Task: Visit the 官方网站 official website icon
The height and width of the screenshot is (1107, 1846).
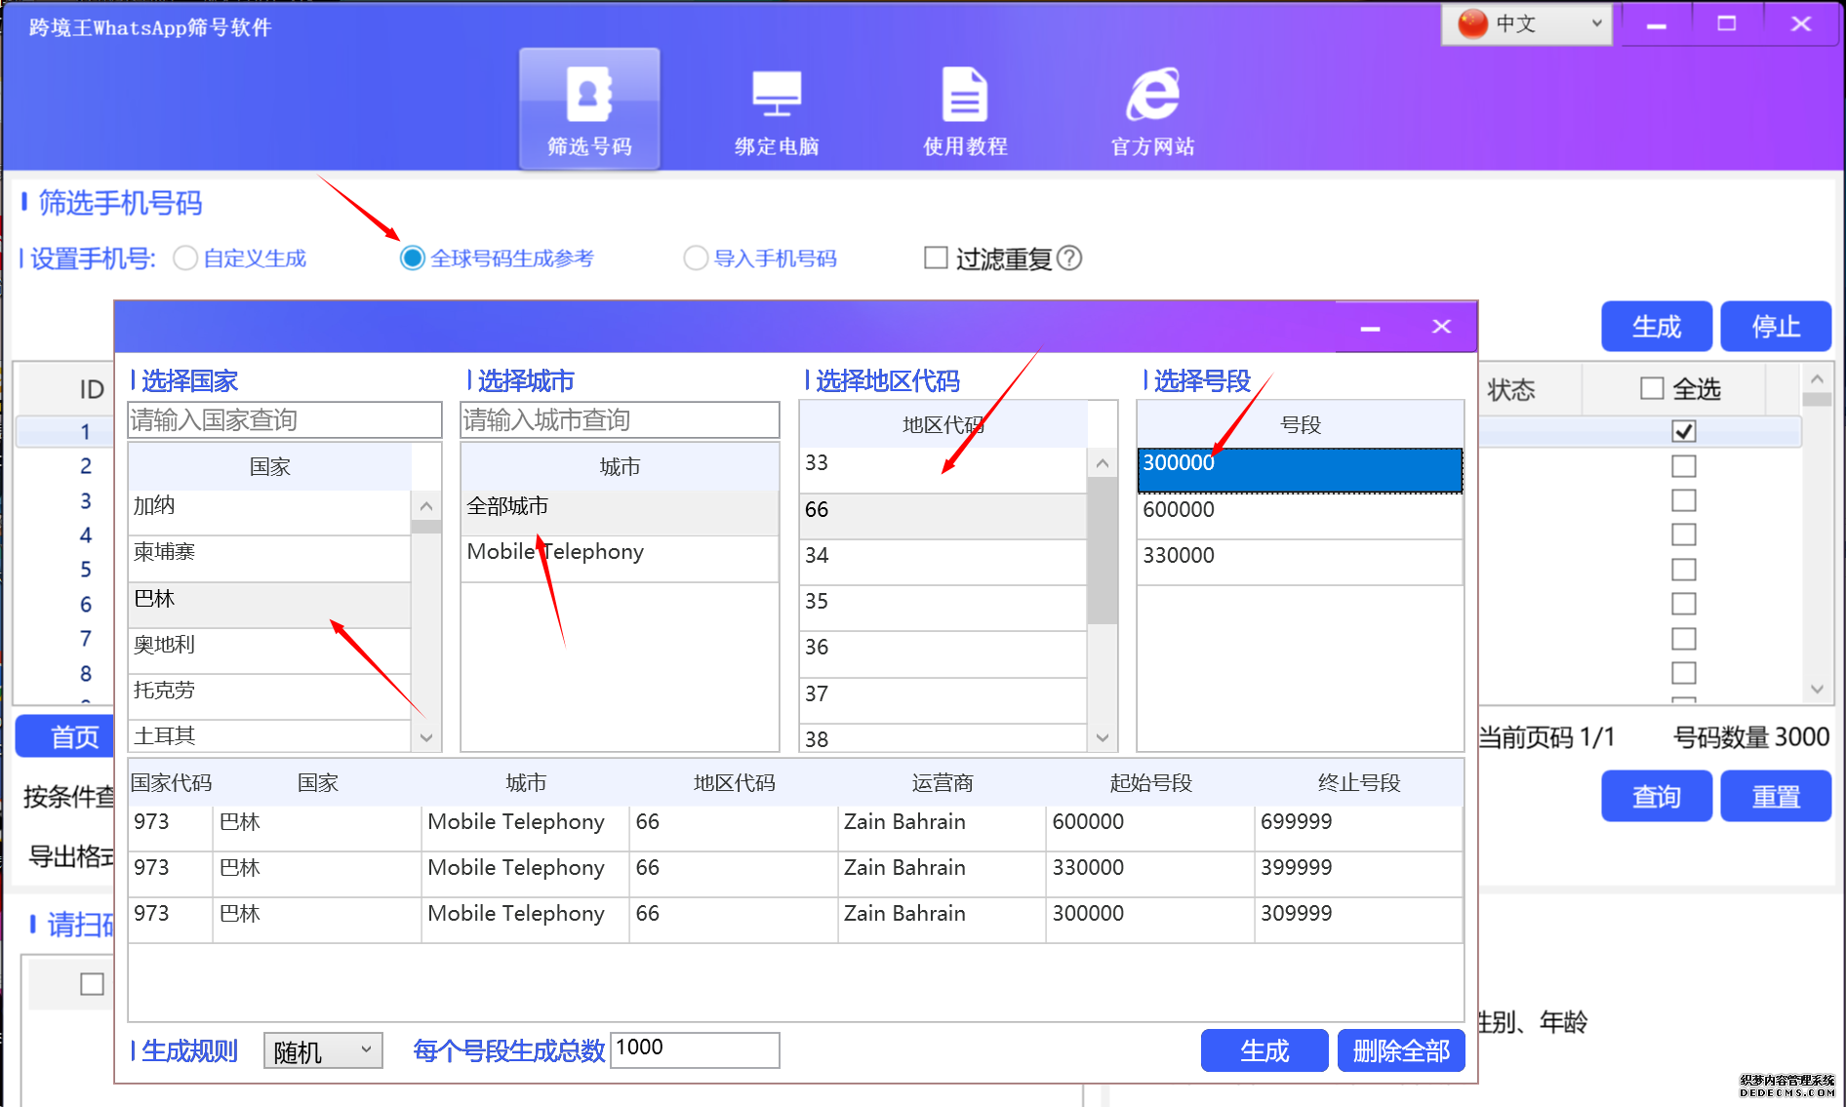Action: point(1151,107)
